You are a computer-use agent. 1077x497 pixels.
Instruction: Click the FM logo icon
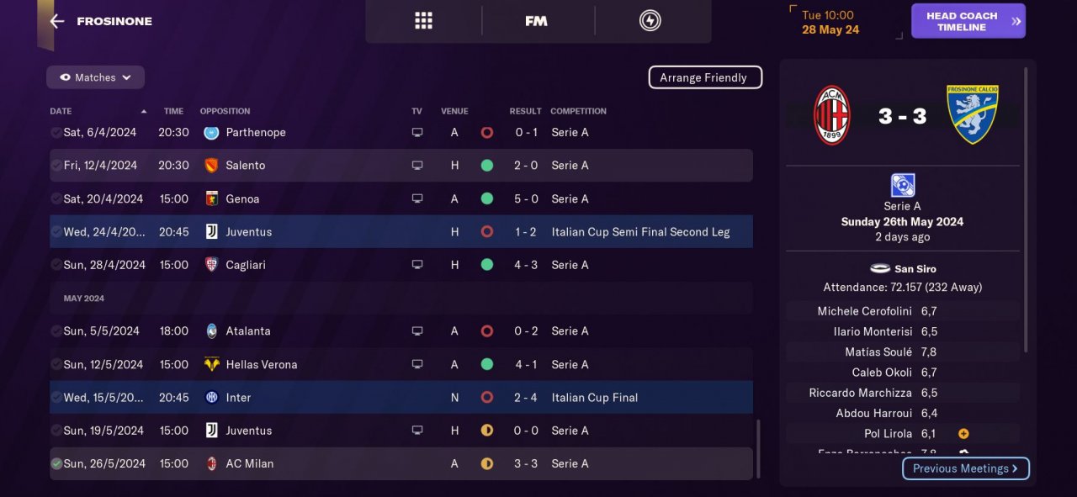pyautogui.click(x=536, y=21)
